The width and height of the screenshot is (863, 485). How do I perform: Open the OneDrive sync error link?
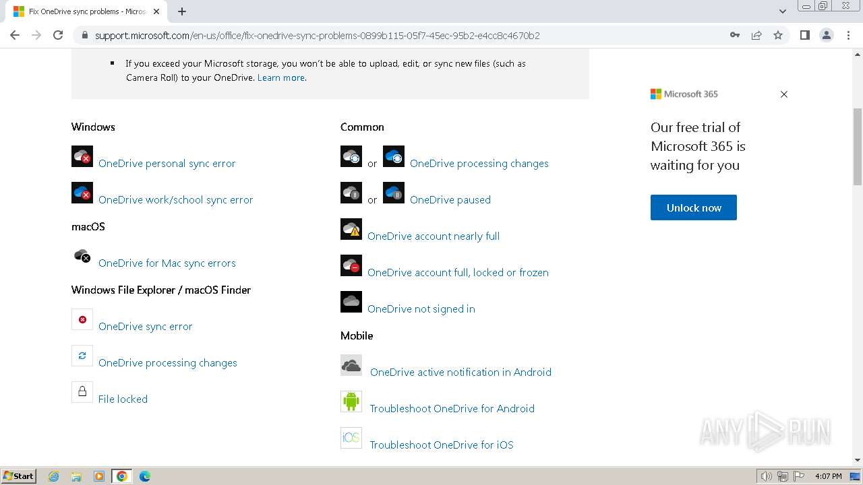(x=145, y=326)
